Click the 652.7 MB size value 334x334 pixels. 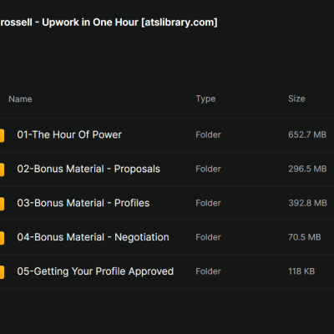307,134
